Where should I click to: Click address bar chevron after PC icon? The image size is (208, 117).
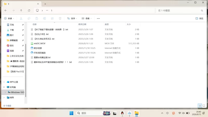[x=42, y=10]
